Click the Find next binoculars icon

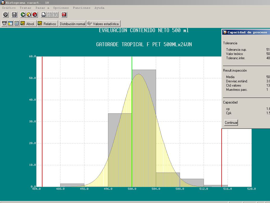[x=55, y=15]
